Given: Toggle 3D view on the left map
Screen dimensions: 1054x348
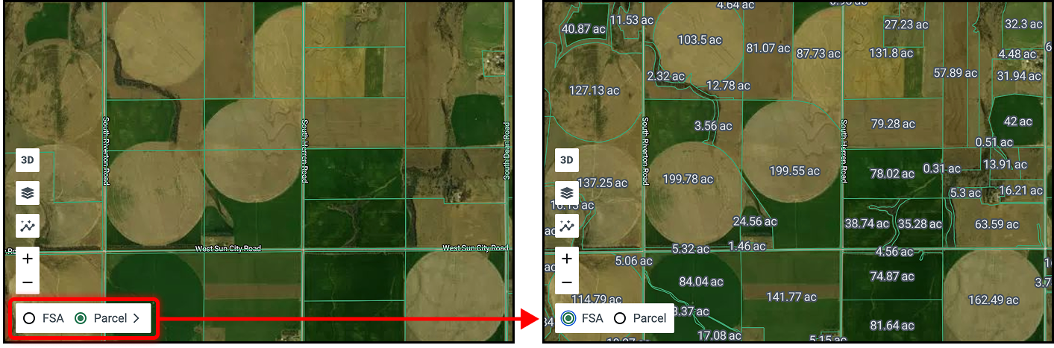Looking at the screenshot, I should click(28, 160).
